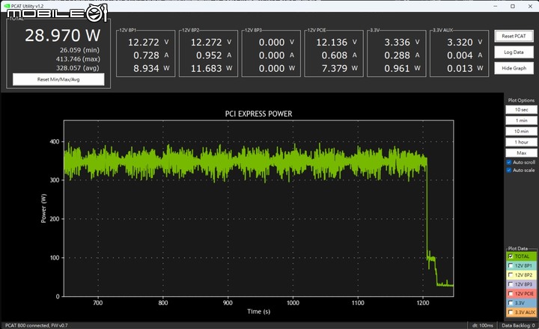
Task: Click the 12V PCIE wattage 7.379
Action: pos(335,68)
